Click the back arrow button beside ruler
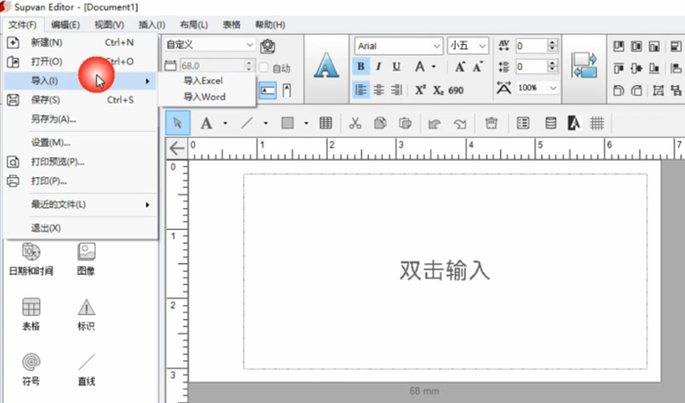The height and width of the screenshot is (403, 685). 176,148
